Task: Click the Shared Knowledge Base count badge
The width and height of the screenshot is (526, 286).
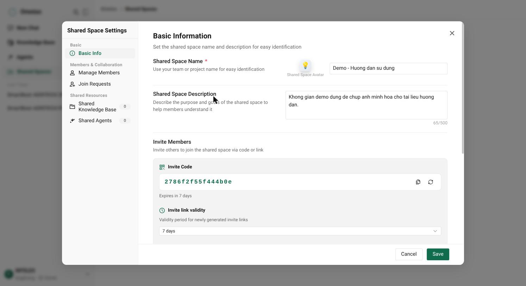Action: coord(125,106)
